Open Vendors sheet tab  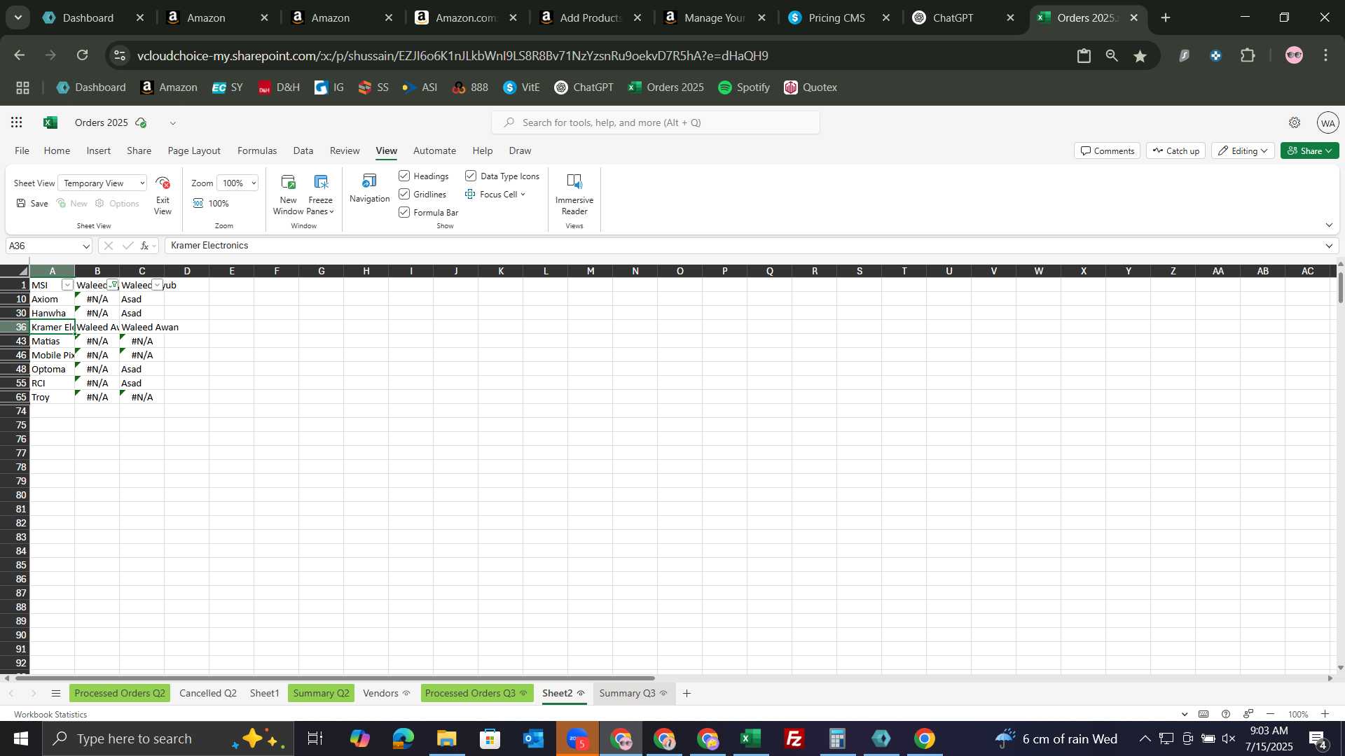(387, 694)
